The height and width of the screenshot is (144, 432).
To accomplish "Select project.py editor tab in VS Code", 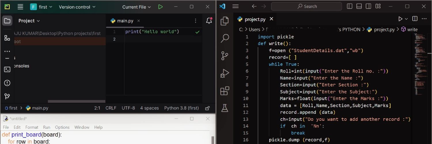I will point(255,19).
